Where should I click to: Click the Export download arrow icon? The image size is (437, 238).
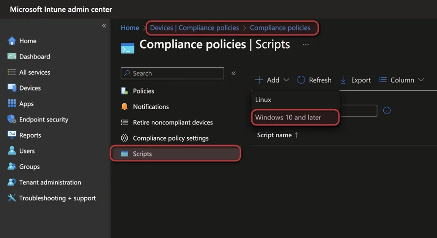point(343,80)
